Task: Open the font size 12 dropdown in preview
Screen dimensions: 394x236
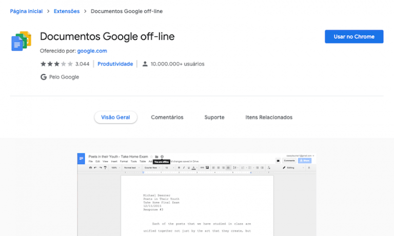Action: coord(170,168)
